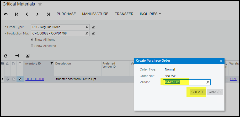This screenshot has width=240, height=117.
Task: Click the Purchase toolbar action
Action: point(66,14)
